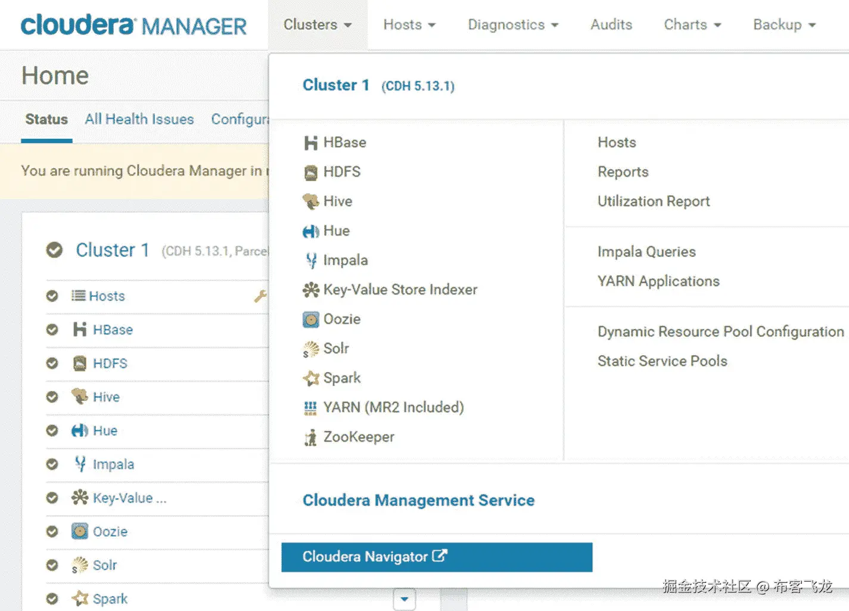849x611 pixels.
Task: Open Cluster 1 title on Home panel
Action: coord(113,250)
